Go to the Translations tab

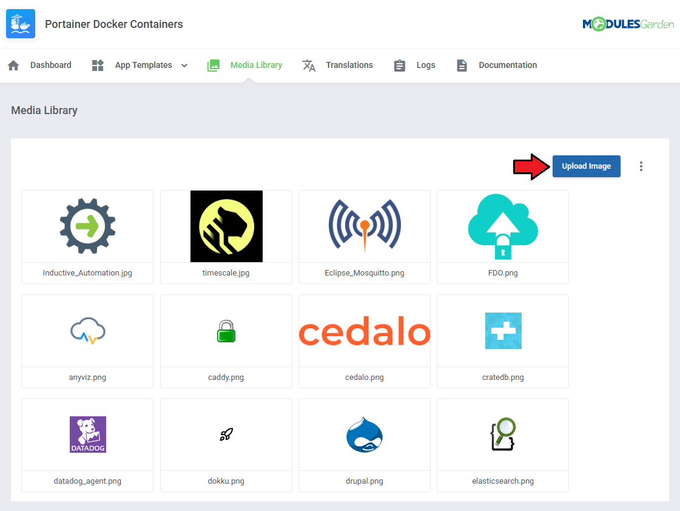pyautogui.click(x=349, y=65)
